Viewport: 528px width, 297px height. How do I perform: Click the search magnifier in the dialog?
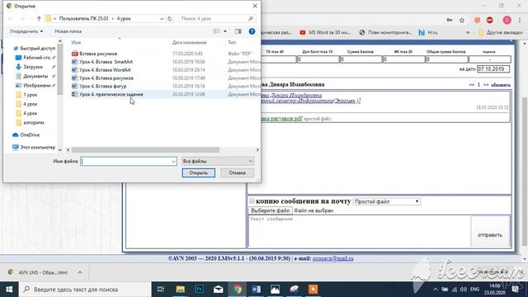click(251, 18)
